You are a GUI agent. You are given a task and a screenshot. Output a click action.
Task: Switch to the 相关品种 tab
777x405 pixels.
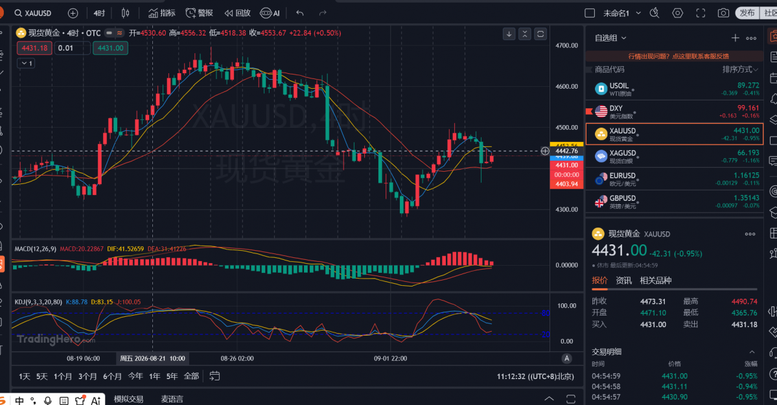(656, 281)
